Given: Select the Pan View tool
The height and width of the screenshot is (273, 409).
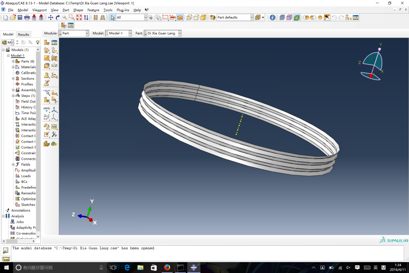Looking at the screenshot, I should (50, 17).
